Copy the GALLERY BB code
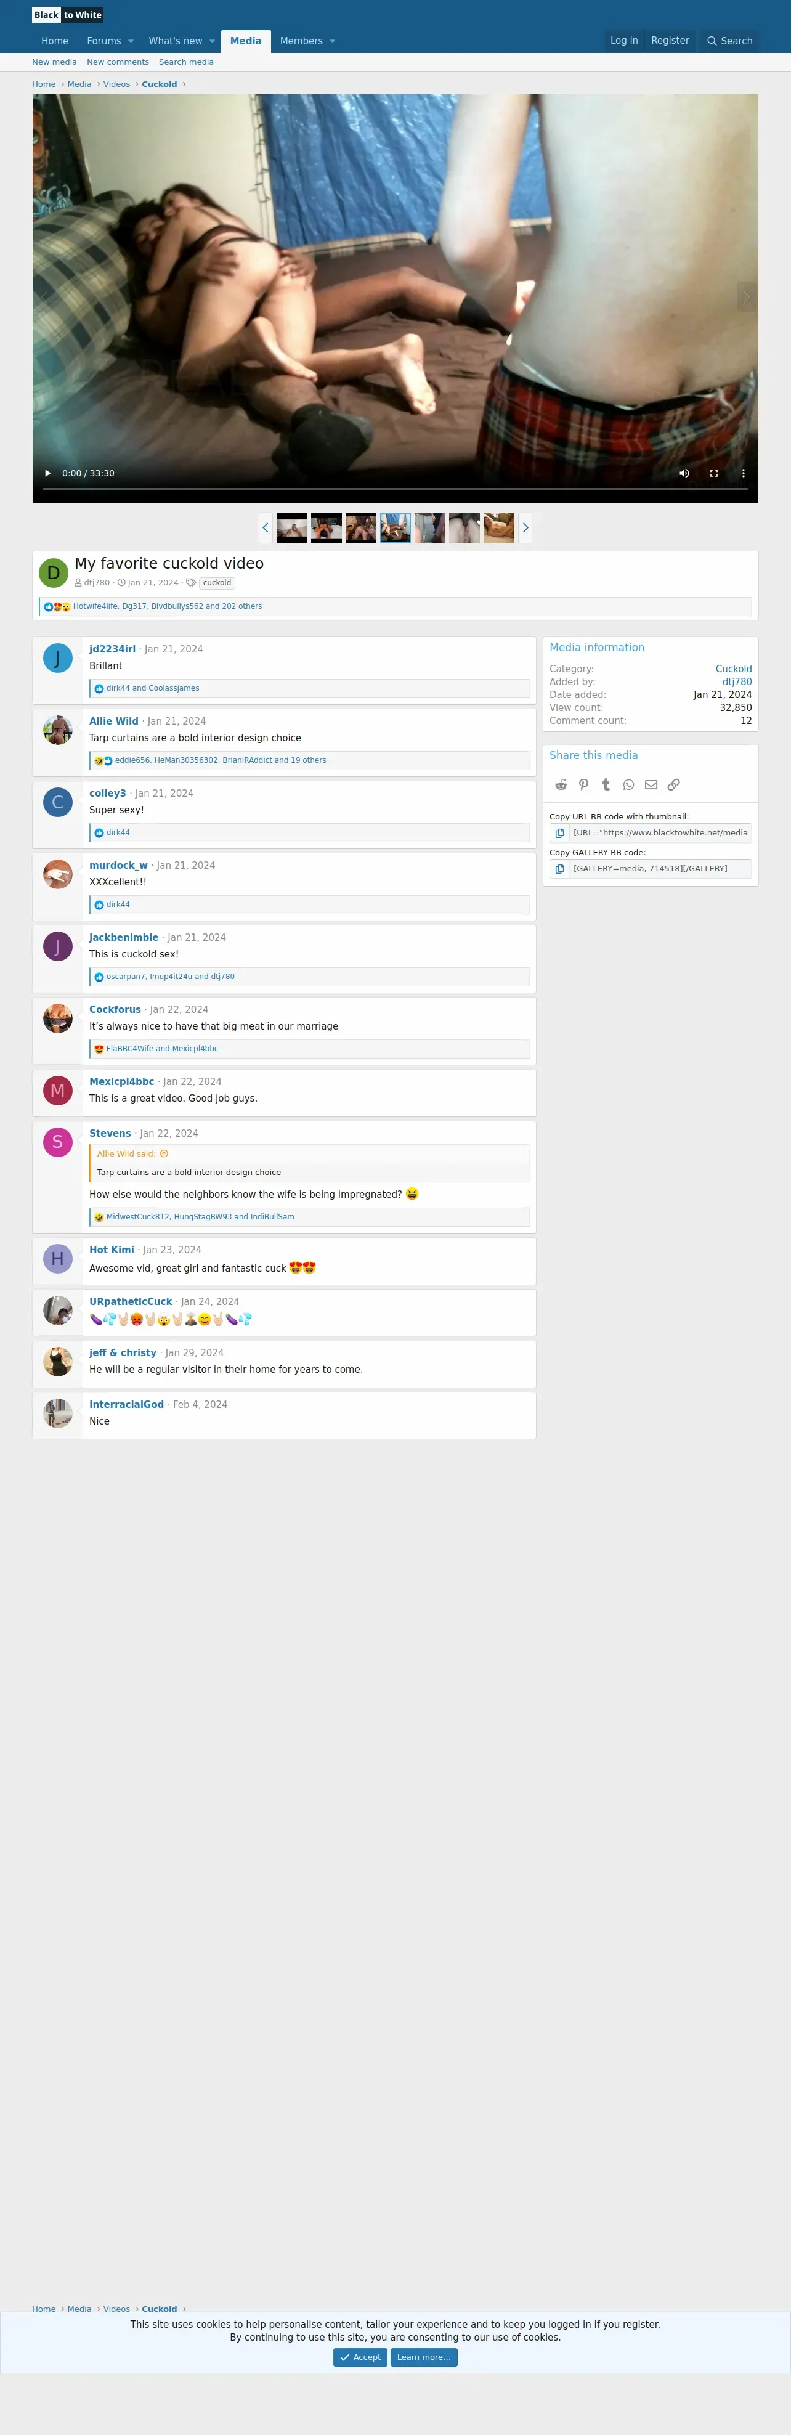The width and height of the screenshot is (791, 2435). [x=559, y=869]
